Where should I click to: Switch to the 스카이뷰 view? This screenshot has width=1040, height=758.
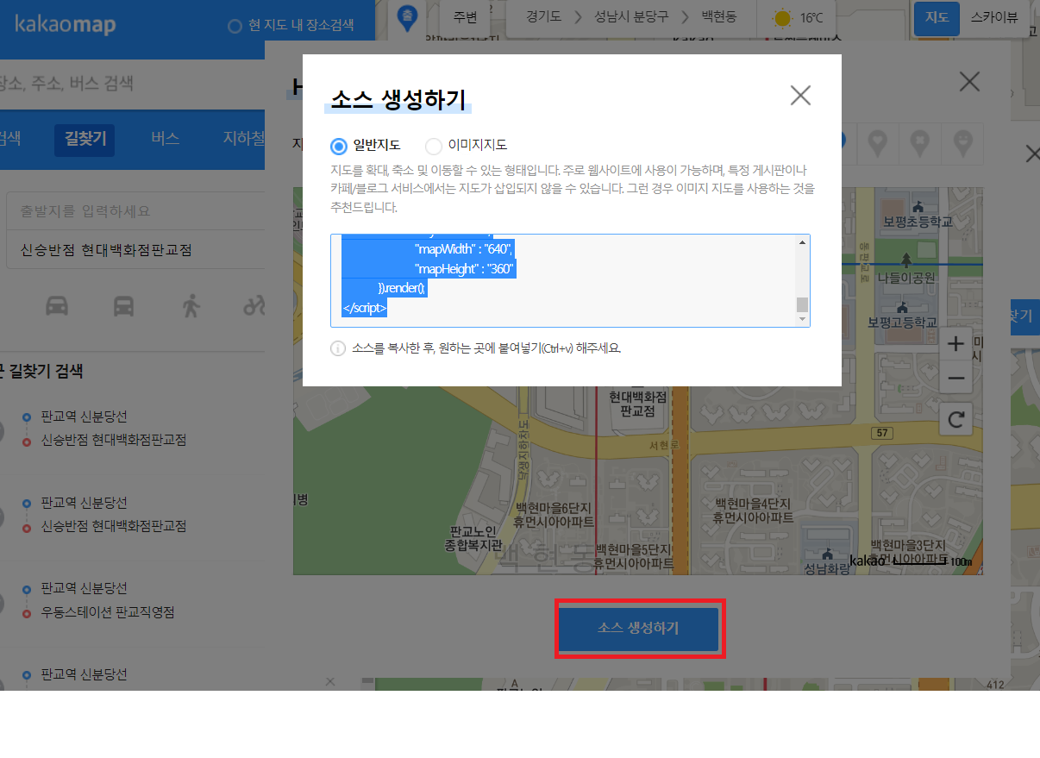coord(994,17)
